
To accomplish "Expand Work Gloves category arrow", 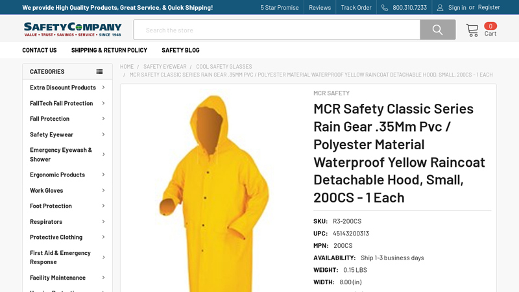I will coord(103,190).
